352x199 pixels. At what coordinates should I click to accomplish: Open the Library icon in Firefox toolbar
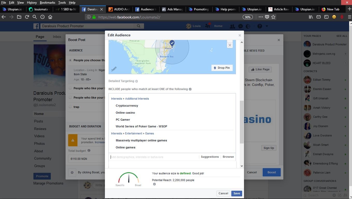pos(311,17)
